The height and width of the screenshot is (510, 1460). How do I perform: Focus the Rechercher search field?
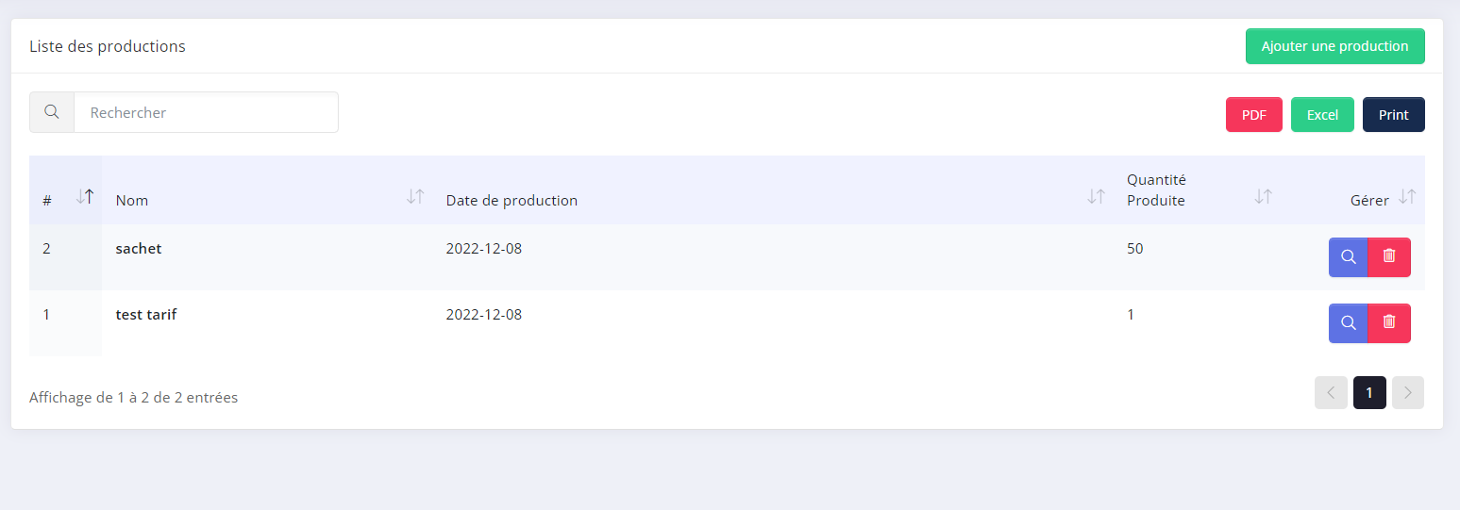coord(206,112)
